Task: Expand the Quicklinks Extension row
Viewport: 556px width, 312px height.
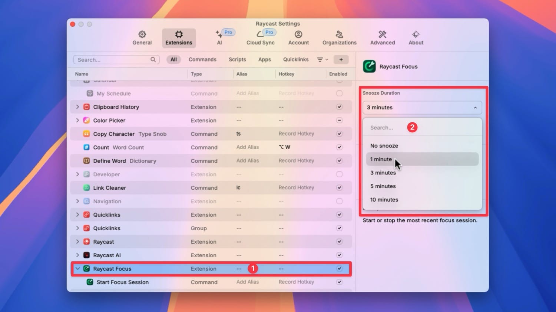Action: [x=77, y=215]
